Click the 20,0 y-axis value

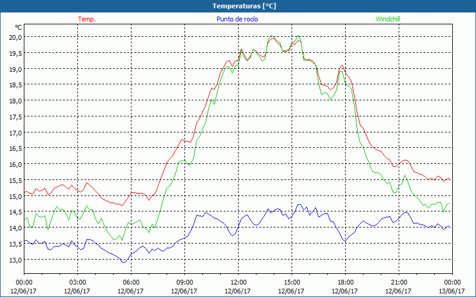(x=15, y=37)
